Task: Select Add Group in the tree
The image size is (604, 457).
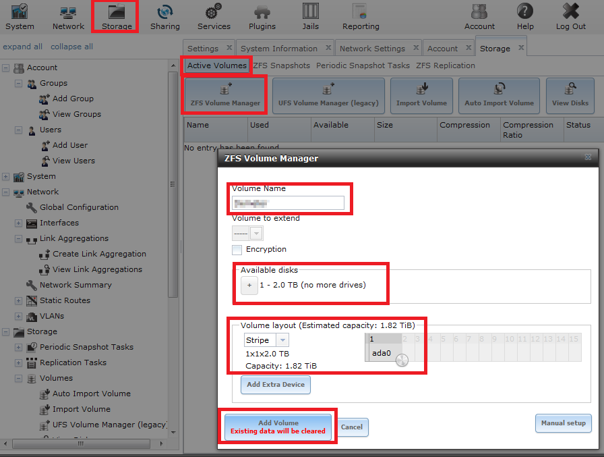Action: tap(73, 99)
